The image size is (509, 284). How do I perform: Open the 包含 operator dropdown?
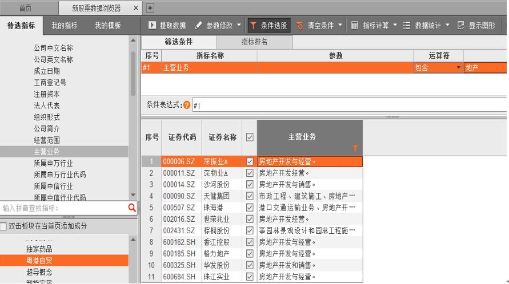click(458, 68)
